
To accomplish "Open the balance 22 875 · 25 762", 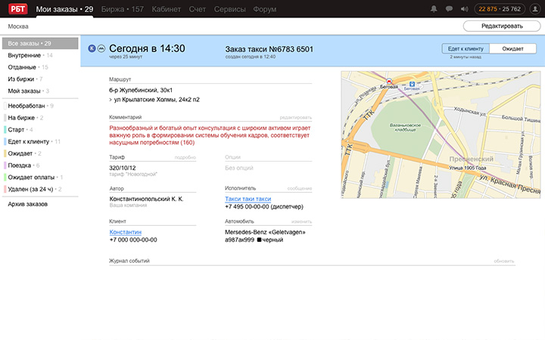I will (500, 9).
